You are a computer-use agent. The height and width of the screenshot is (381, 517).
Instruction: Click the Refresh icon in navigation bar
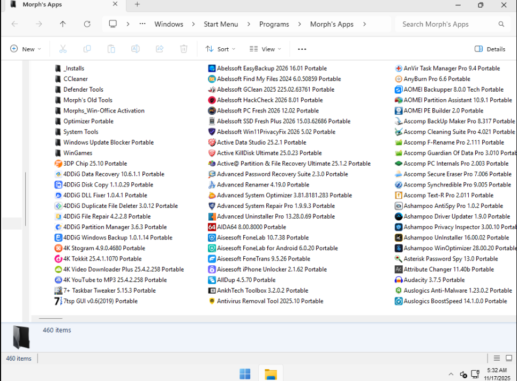tap(87, 24)
